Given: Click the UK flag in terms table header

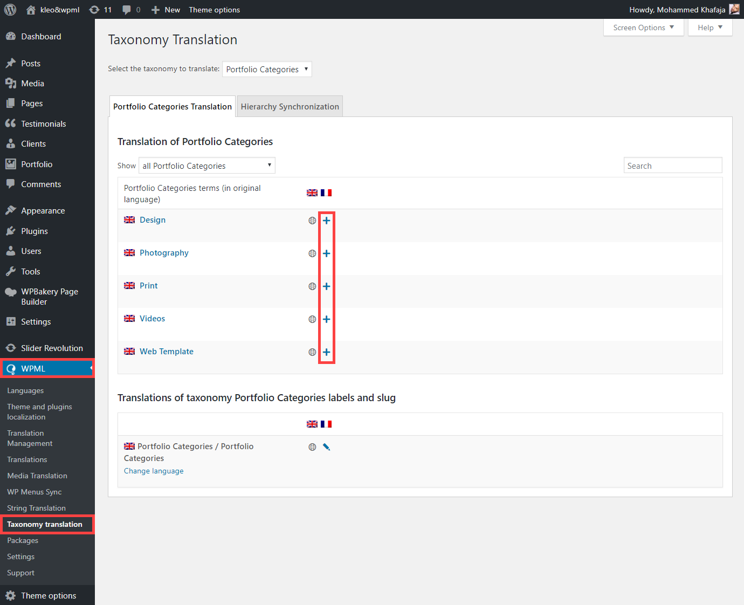Looking at the screenshot, I should coord(312,192).
